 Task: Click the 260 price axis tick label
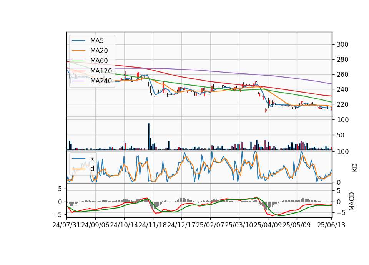pyautogui.click(x=342, y=75)
